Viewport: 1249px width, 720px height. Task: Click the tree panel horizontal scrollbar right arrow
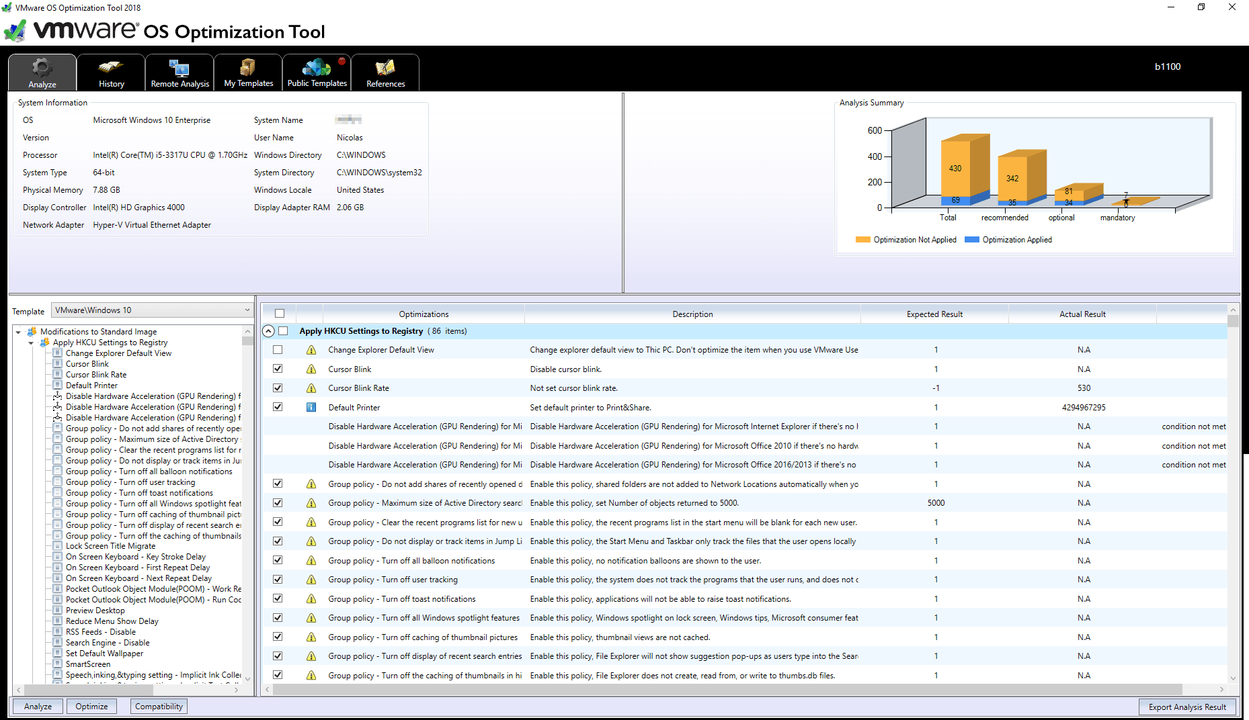click(x=236, y=690)
